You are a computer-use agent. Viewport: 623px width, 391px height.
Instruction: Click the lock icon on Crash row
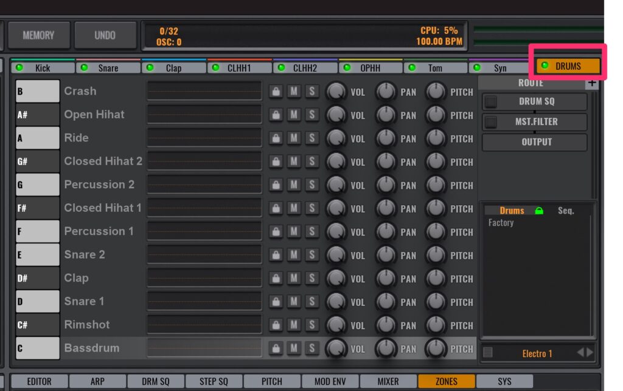[x=276, y=92]
